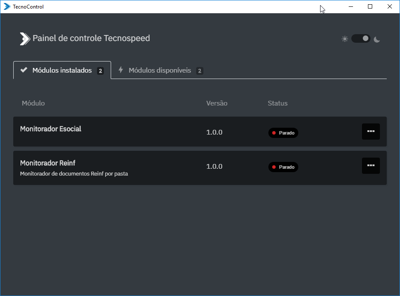The image size is (400, 296).
Task: Select the Monitorador Esocial module name
Action: 50,129
